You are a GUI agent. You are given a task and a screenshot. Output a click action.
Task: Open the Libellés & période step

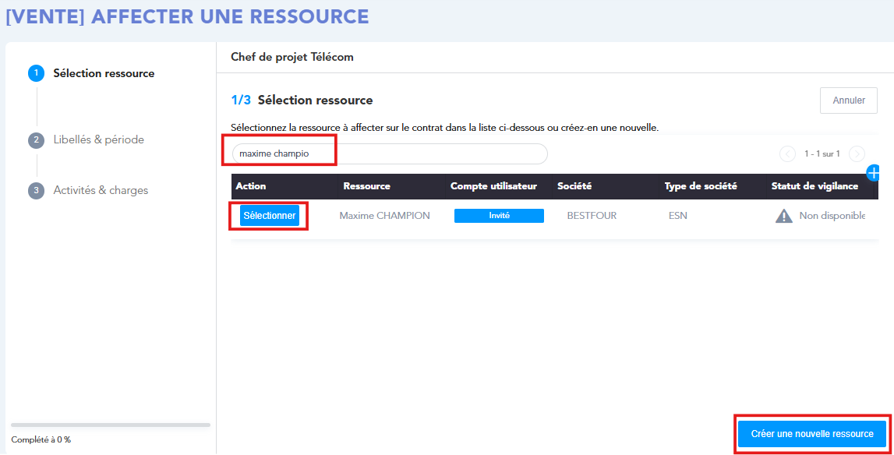point(98,140)
